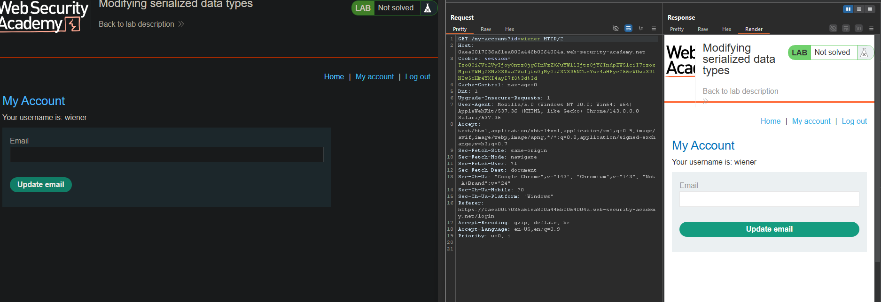This screenshot has height=302, width=881.
Task: Toggle show newlines \n in Request pane
Action: pos(641,29)
